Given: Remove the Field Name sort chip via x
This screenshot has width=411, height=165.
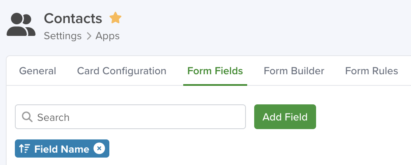Looking at the screenshot, I should coord(99,148).
